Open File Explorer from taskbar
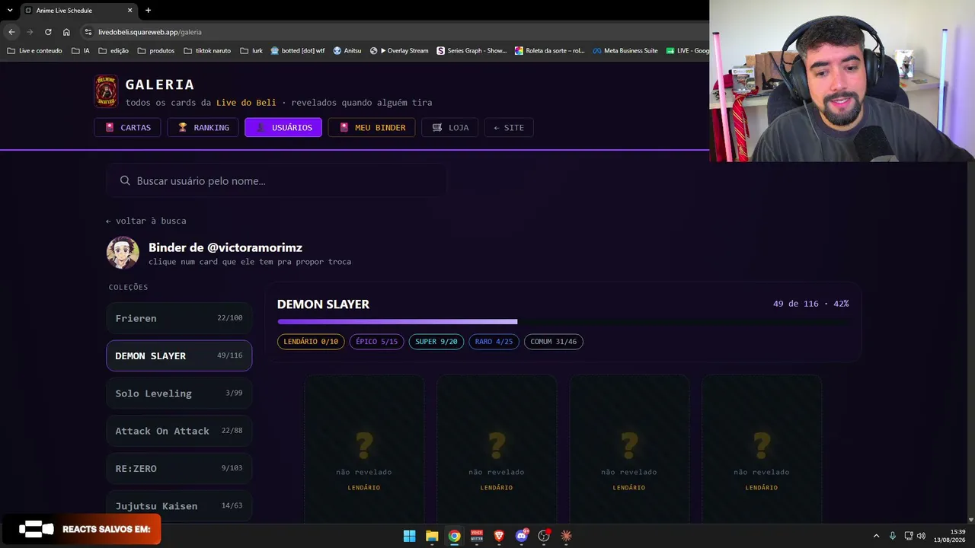Viewport: 975px width, 548px height. [x=432, y=536]
